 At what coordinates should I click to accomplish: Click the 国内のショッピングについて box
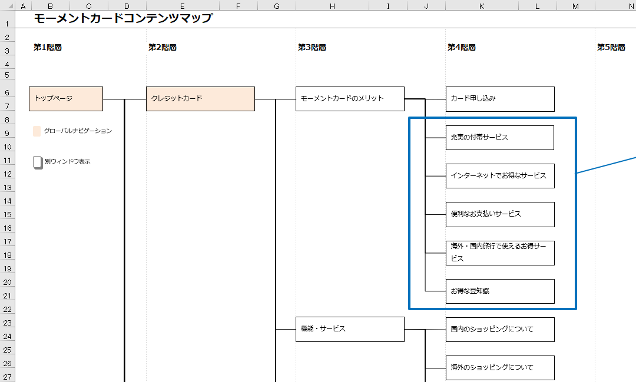point(499,329)
